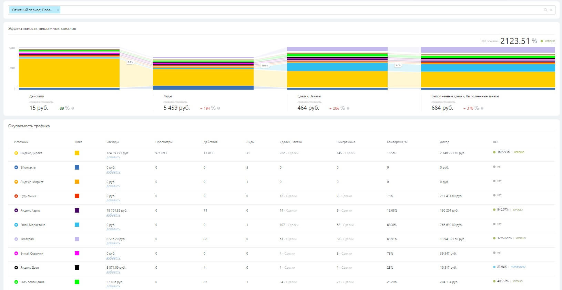Click the yellow color swatch for Яндекс.Директ

[x=77, y=153]
